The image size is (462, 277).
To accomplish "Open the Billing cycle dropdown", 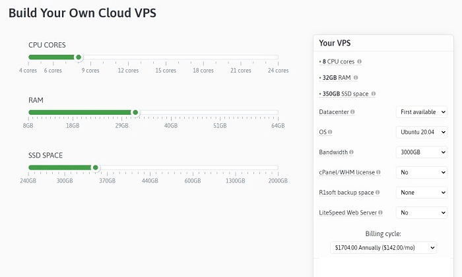I will pyautogui.click(x=383, y=247).
